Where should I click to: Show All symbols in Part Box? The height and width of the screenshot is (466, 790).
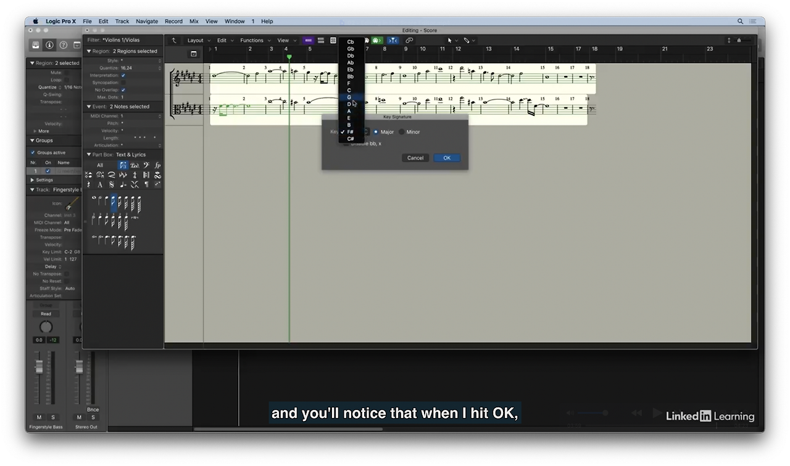point(100,165)
